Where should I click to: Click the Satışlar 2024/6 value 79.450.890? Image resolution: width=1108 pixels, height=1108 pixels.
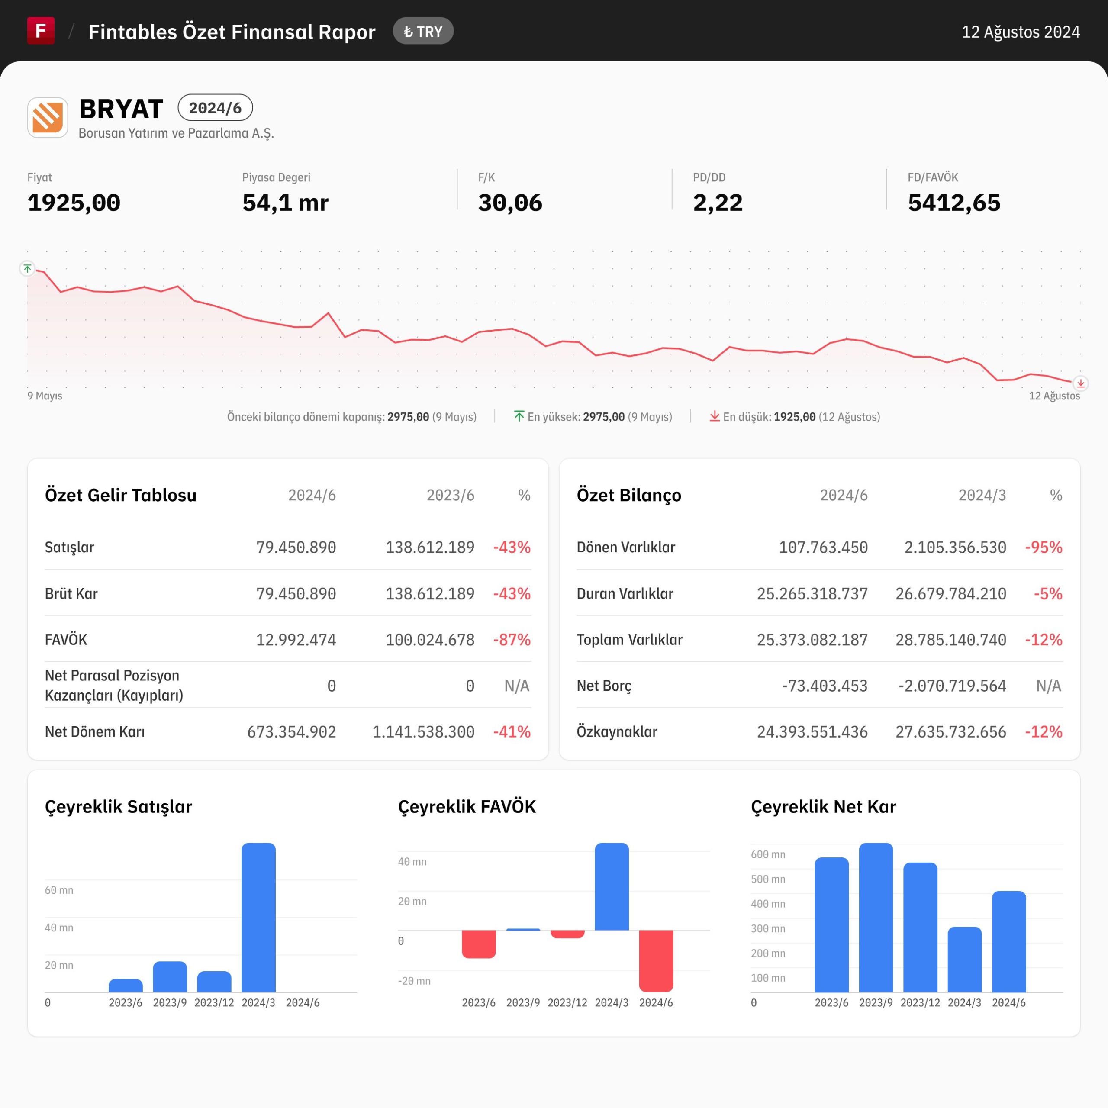coord(296,547)
